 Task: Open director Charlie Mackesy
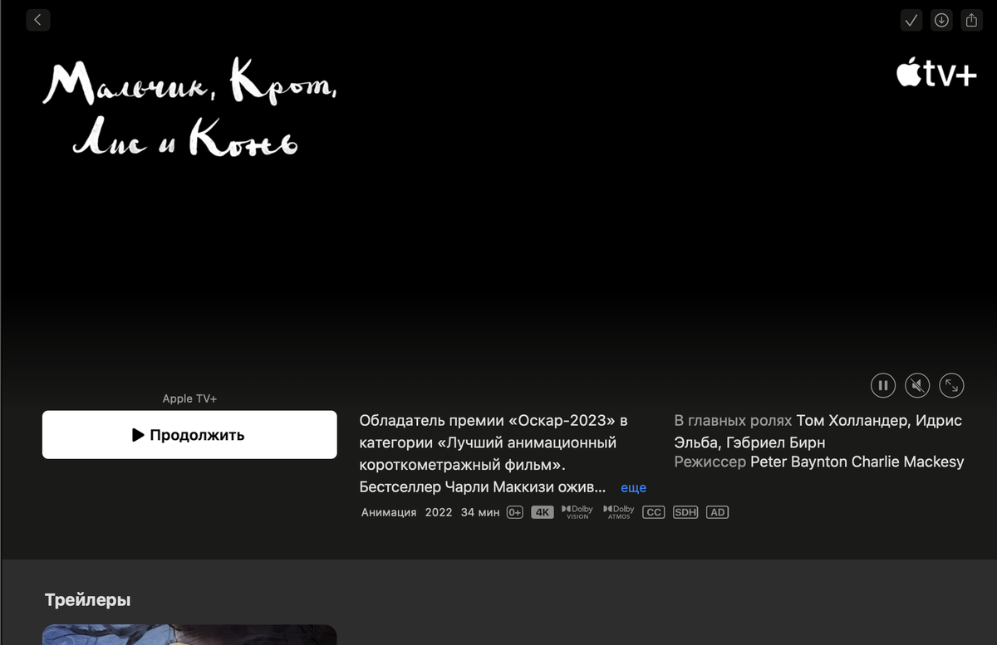[x=908, y=462]
